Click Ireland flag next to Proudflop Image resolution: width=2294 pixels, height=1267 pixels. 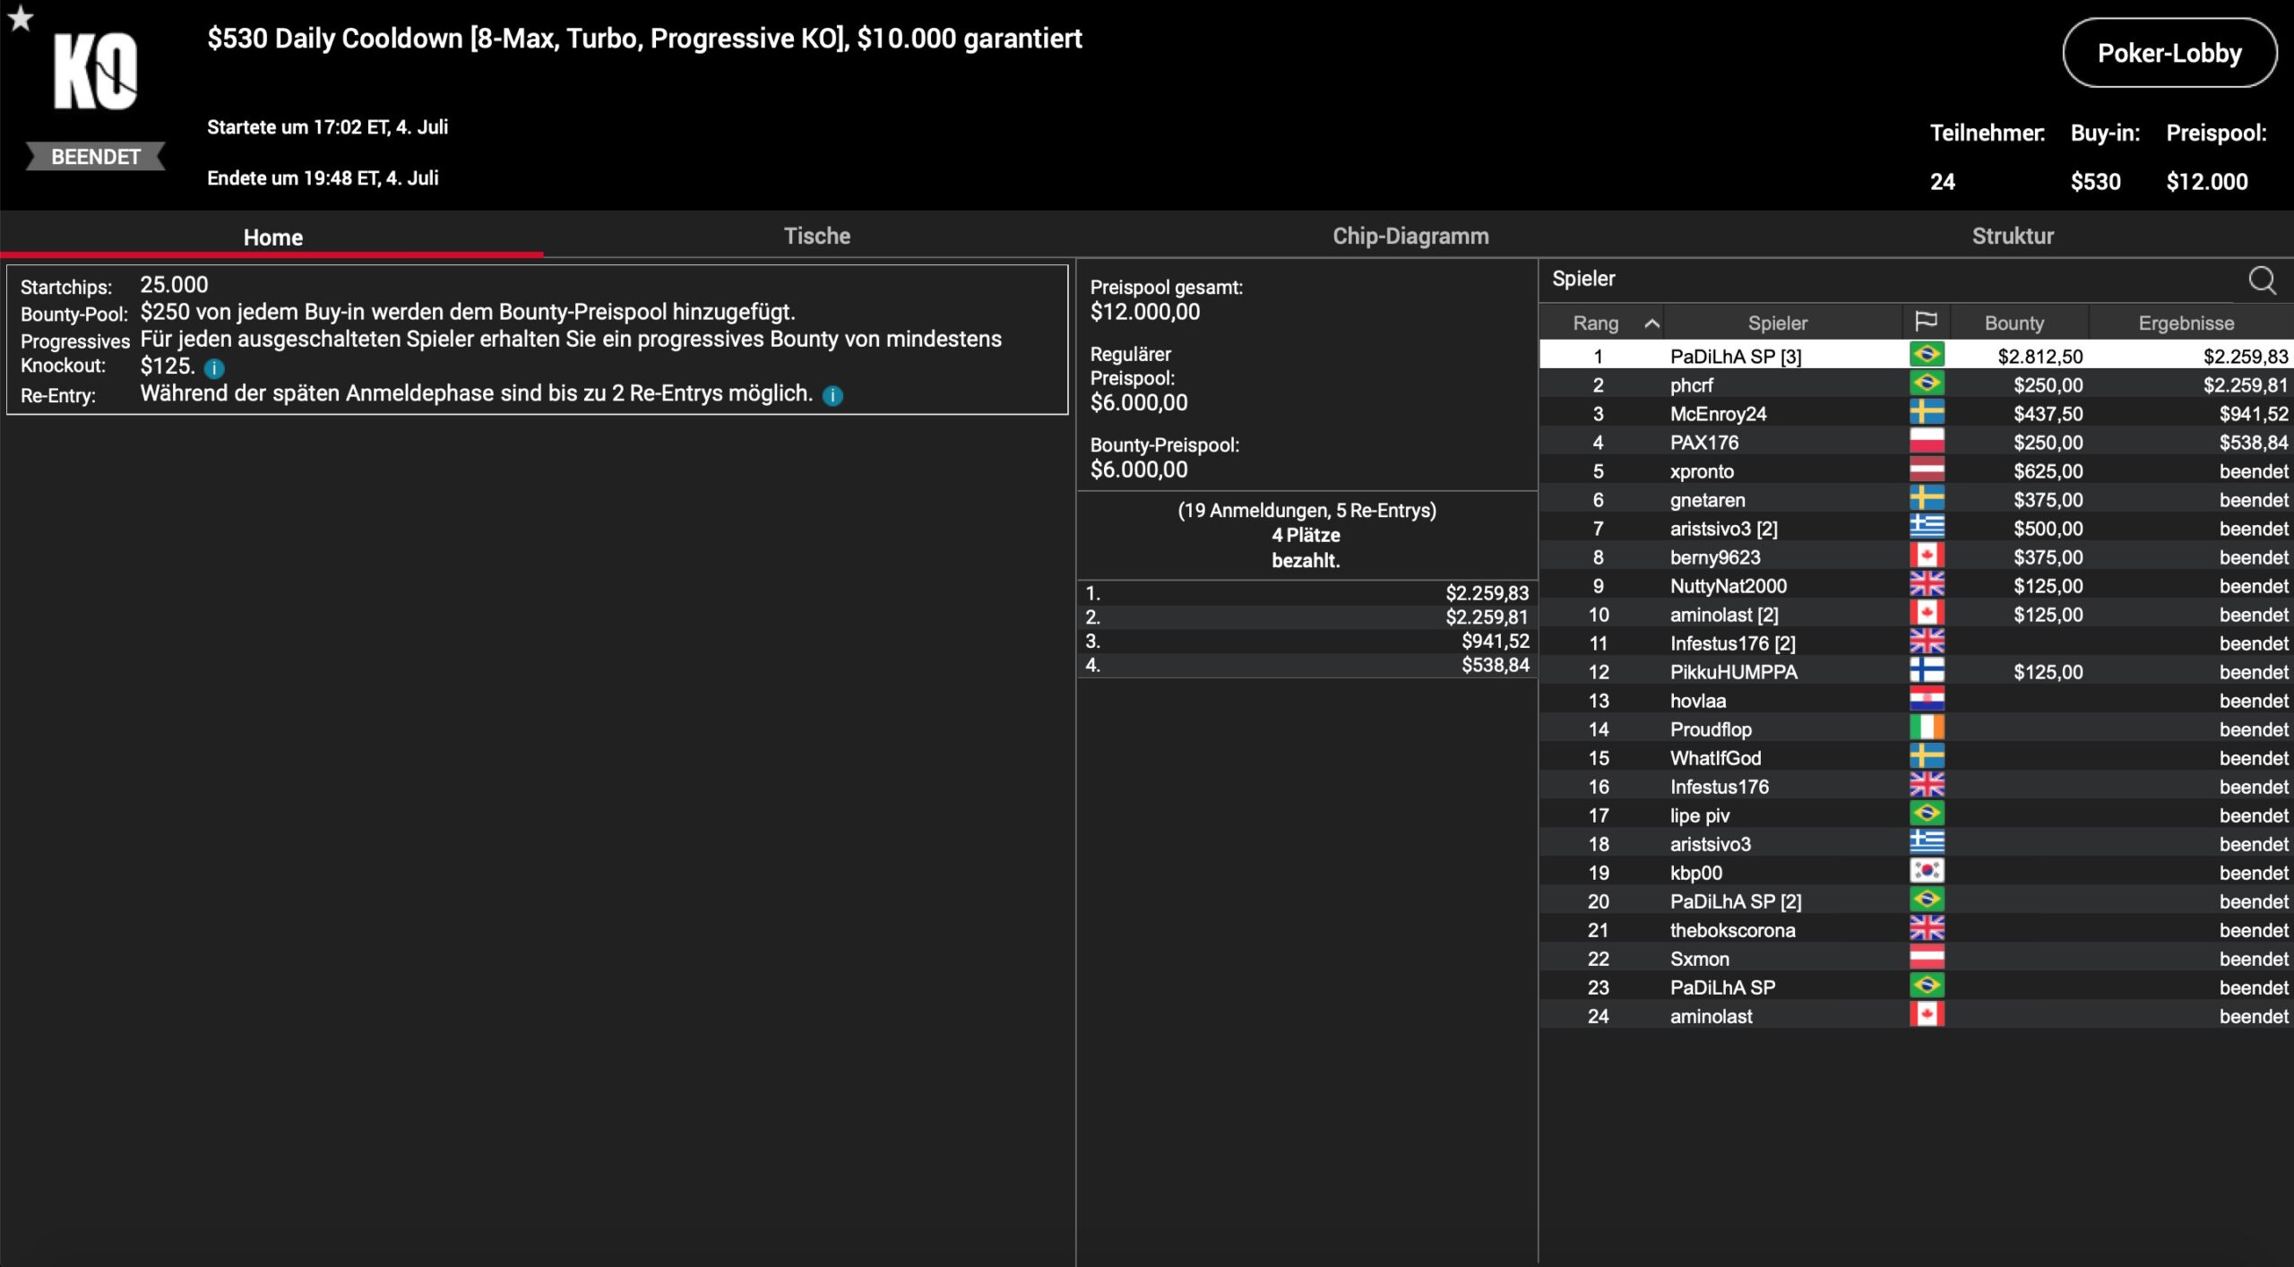coord(1926,728)
